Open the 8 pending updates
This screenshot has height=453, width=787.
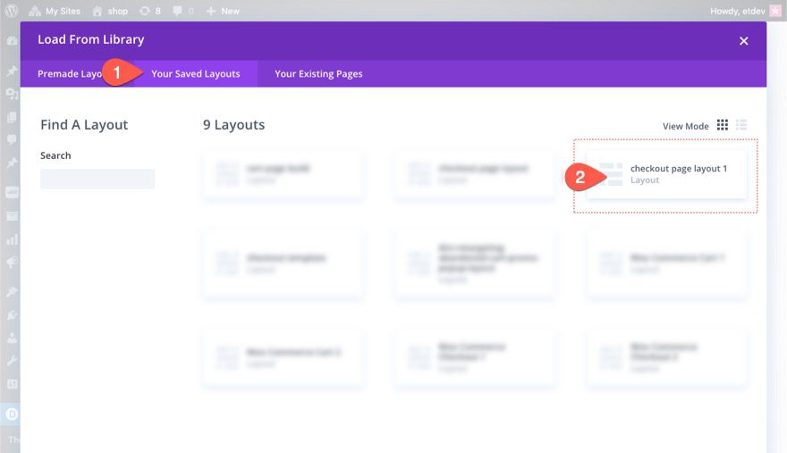150,11
